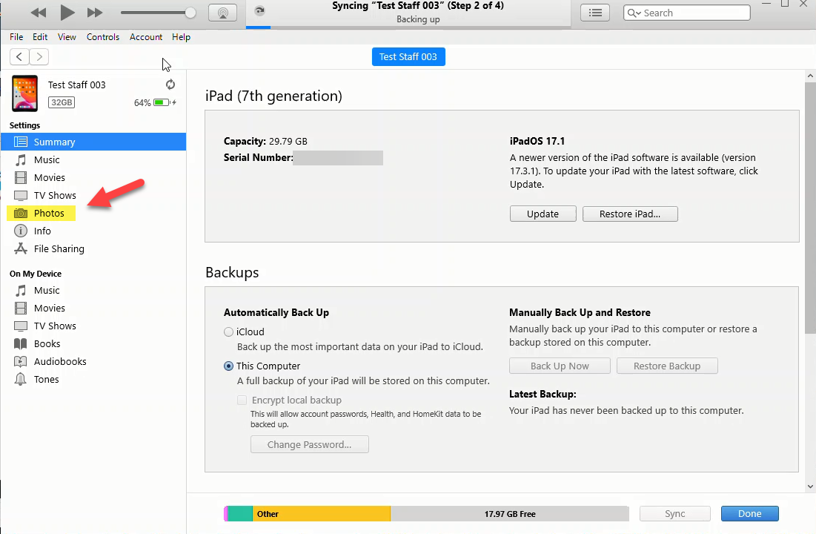
Task: Click the Update button for iPadOS
Action: pyautogui.click(x=543, y=214)
